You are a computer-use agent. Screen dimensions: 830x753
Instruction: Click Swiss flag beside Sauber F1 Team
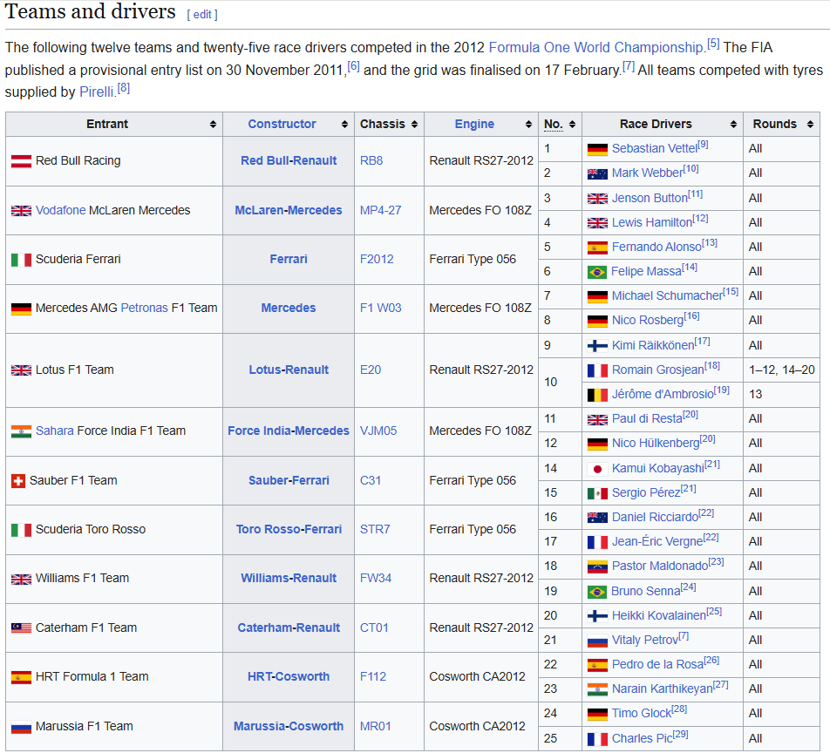(x=18, y=481)
